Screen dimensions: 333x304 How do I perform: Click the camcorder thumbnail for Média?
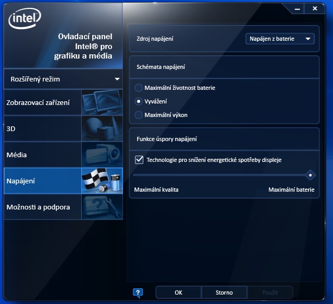pos(102,155)
